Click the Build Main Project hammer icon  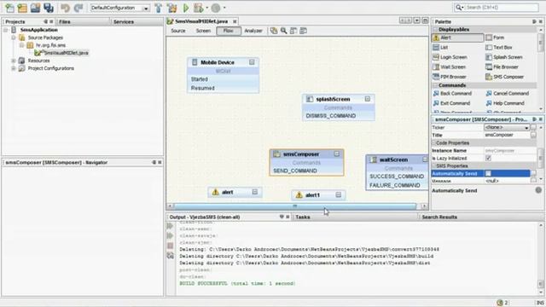coord(159,8)
